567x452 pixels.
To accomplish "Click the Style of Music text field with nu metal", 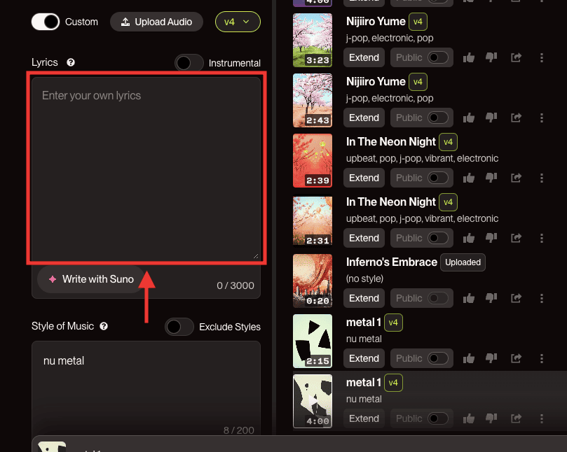I will (146, 388).
